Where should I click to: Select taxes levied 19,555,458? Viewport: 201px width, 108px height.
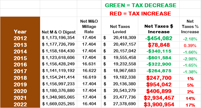click(124, 58)
